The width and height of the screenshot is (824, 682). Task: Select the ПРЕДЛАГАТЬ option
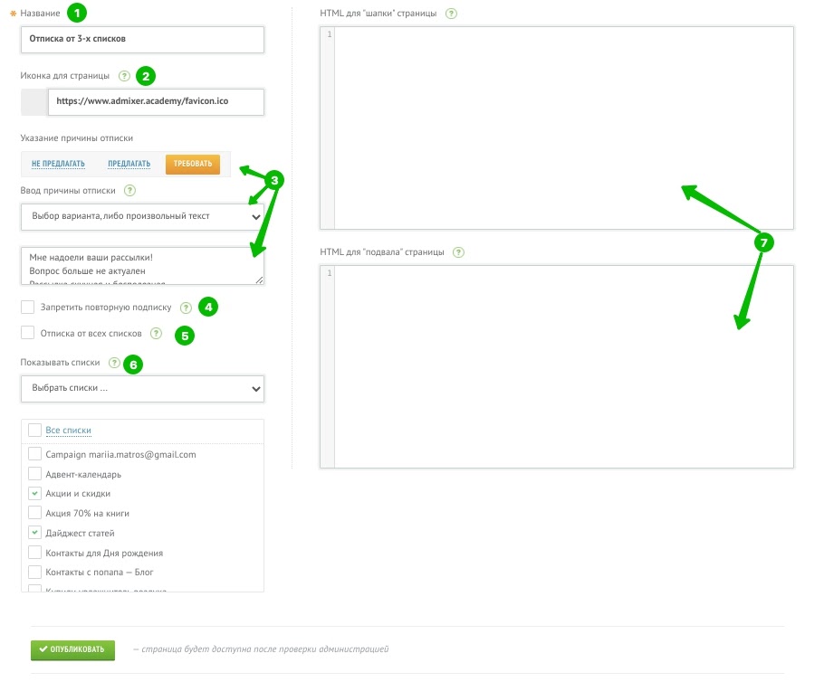(129, 164)
